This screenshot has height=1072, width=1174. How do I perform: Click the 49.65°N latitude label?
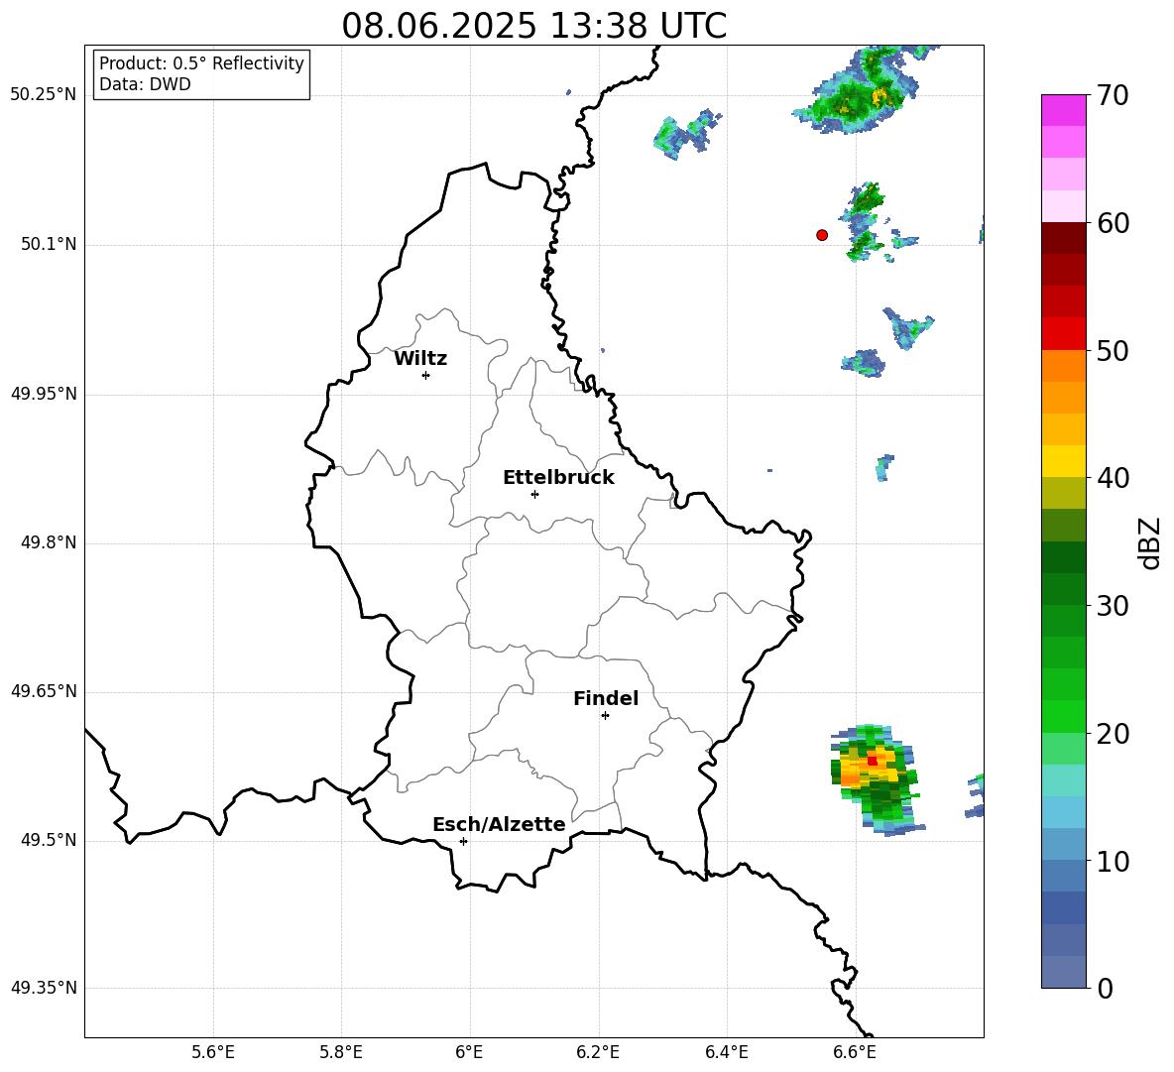44,692
